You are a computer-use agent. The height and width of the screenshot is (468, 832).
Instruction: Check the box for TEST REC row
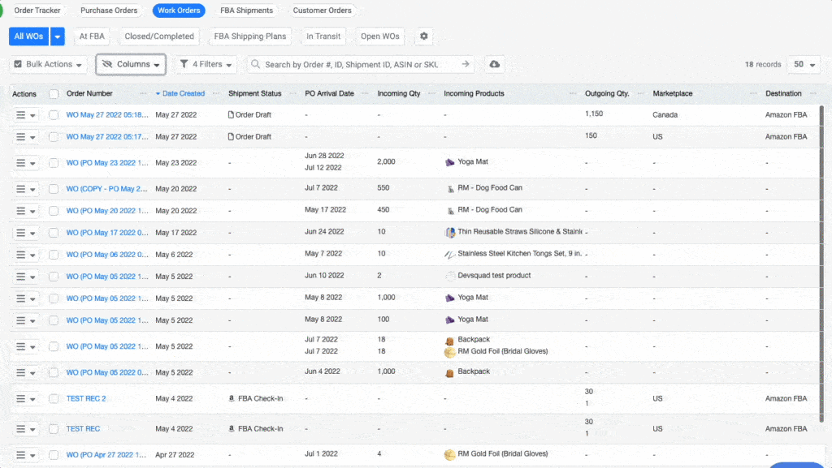coord(54,429)
